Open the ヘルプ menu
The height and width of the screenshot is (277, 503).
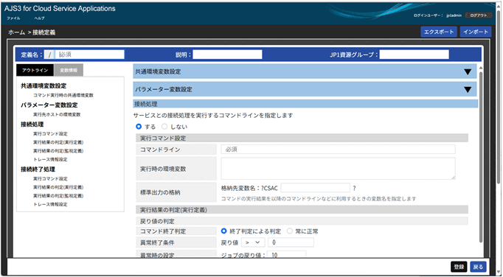click(39, 18)
